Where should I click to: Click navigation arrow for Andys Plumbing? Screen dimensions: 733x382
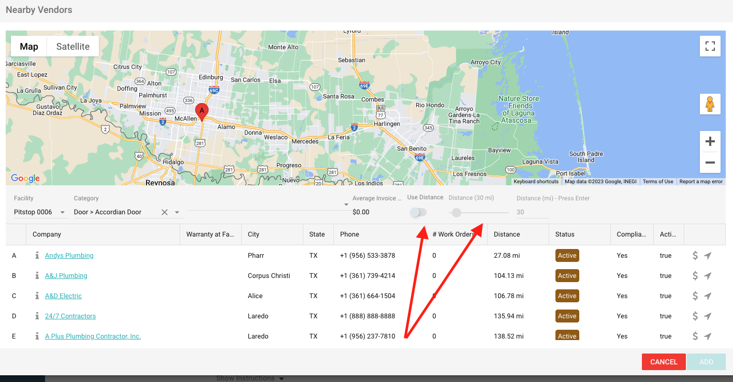(x=708, y=256)
